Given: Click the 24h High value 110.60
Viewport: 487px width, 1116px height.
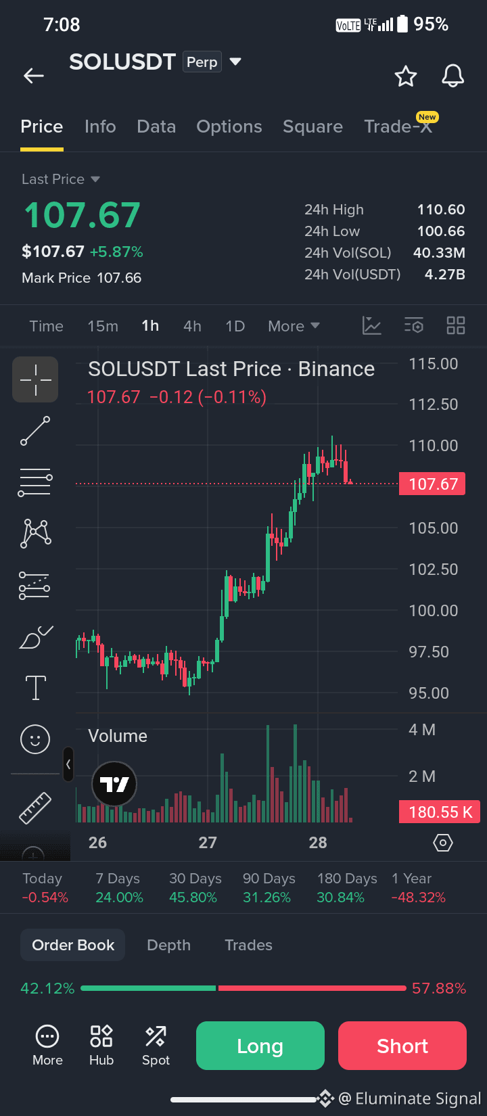Looking at the screenshot, I should pos(441,210).
